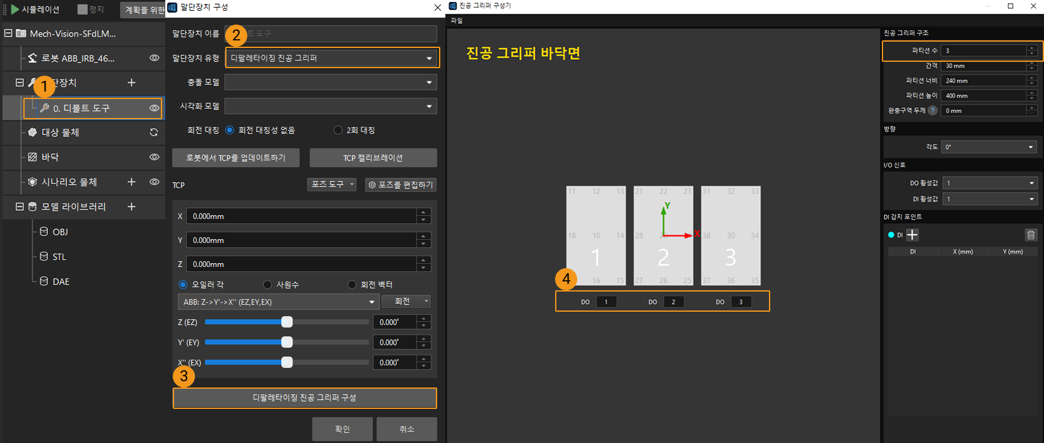Collapse the 모델 라이브러리 tree node
The image size is (1044, 443).
(20, 206)
